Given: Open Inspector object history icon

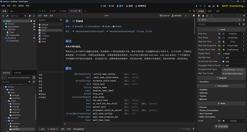Looking at the screenshot, I should pyautogui.click(x=244, y=16).
